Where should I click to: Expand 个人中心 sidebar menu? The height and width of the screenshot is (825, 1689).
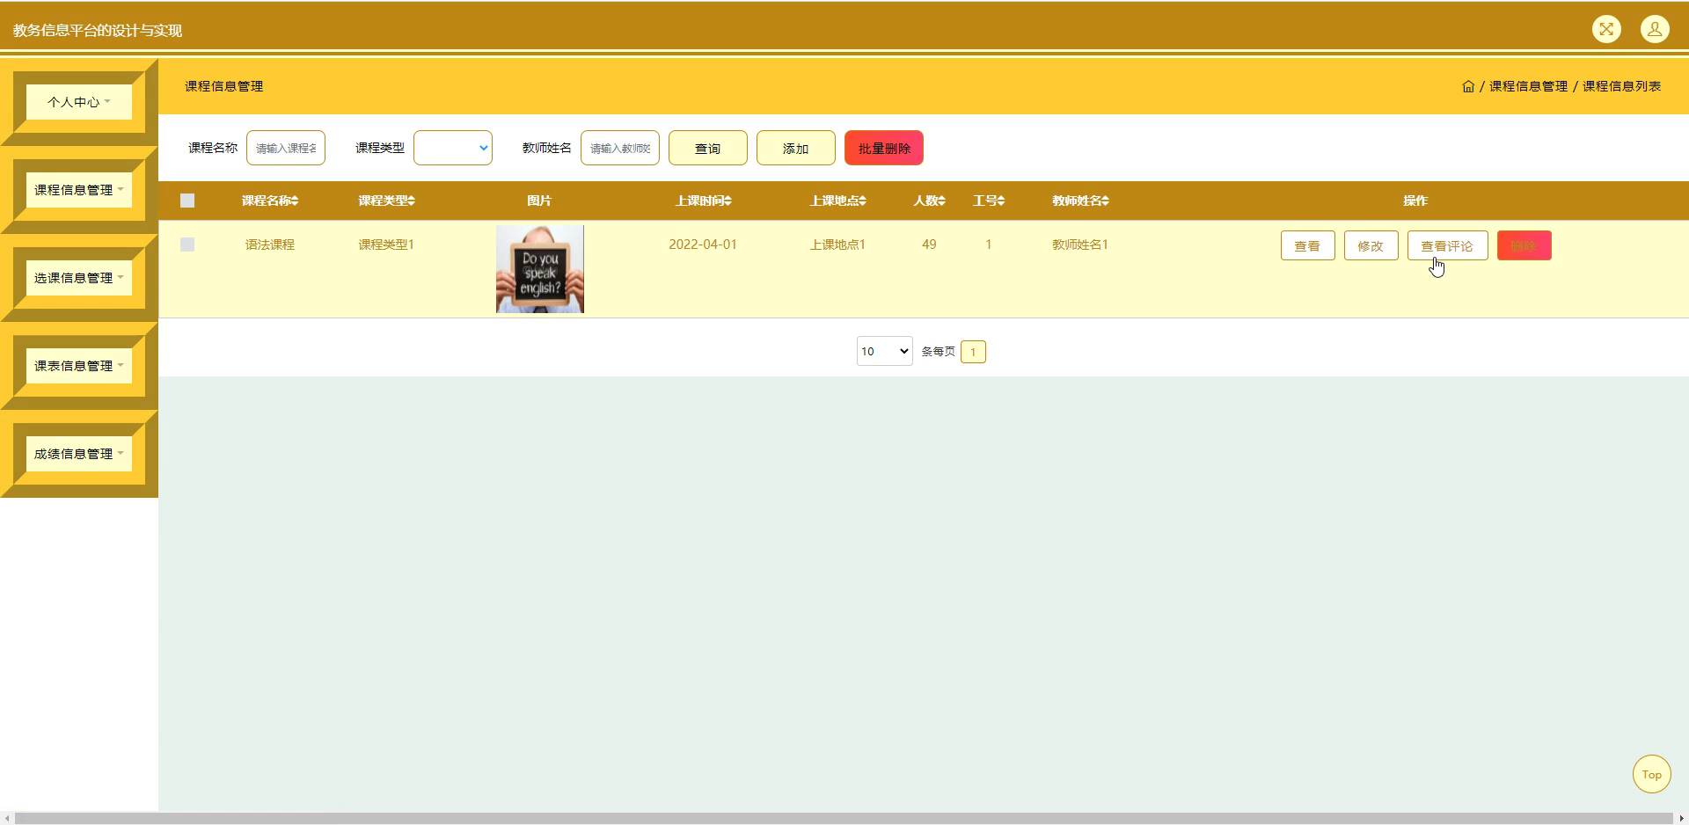point(79,102)
